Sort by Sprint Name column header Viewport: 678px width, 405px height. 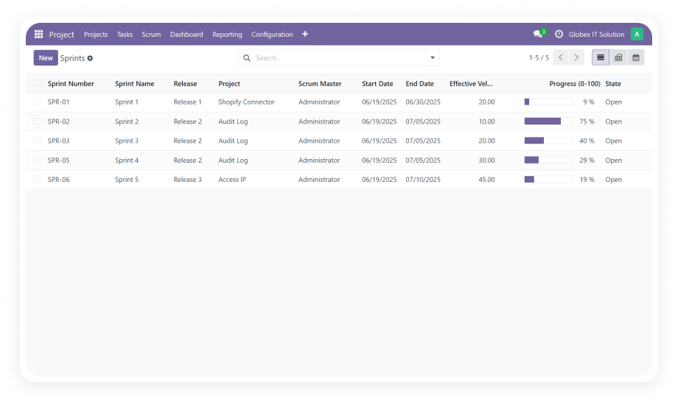coord(134,83)
